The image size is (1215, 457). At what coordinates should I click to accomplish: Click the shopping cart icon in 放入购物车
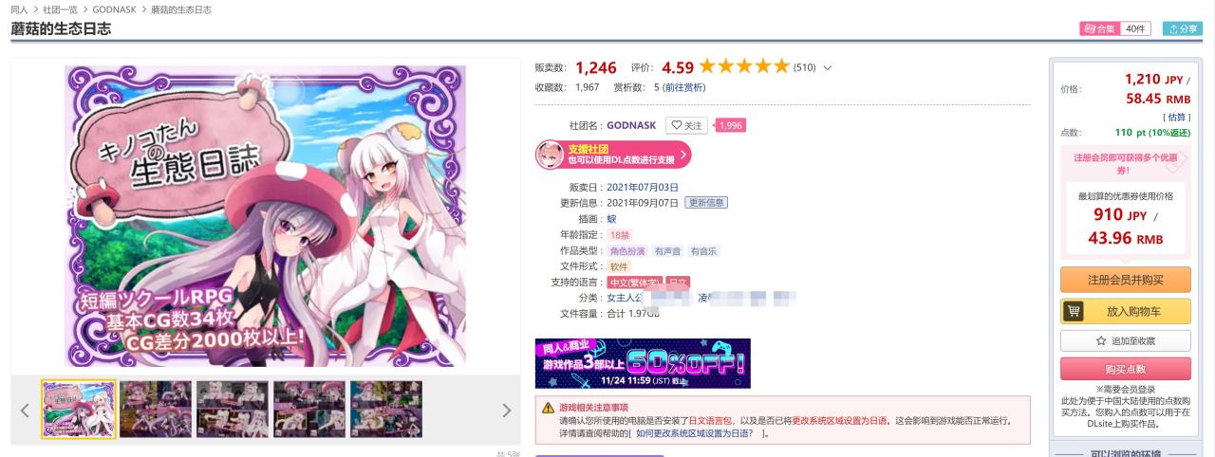pos(1075,310)
